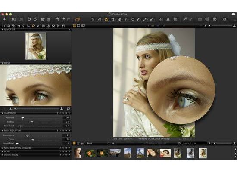
Task: Select the woman portrait first thumbnail
Action: pos(78,153)
